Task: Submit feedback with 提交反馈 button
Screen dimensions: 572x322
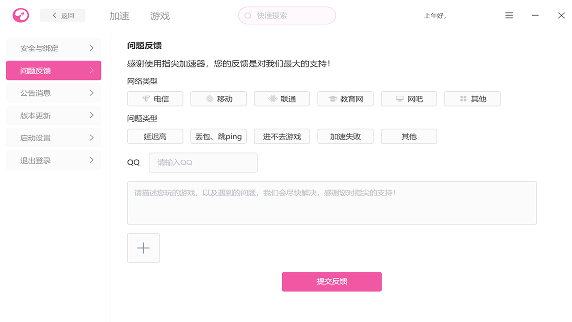Action: (x=332, y=282)
